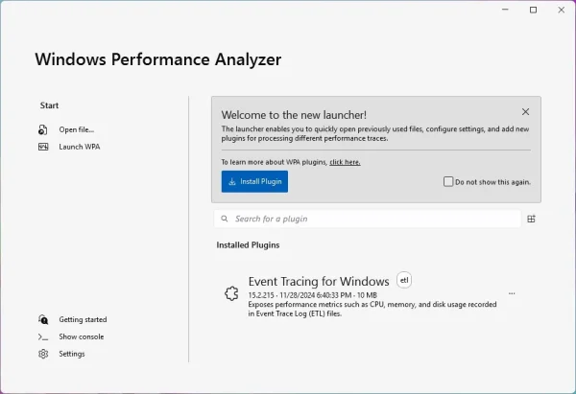Viewport: 576px width, 394px height.
Task: Click the Open file icon
Action: click(x=42, y=129)
